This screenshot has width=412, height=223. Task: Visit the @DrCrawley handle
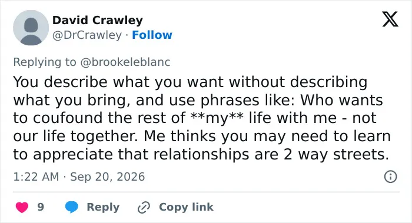tap(87, 35)
